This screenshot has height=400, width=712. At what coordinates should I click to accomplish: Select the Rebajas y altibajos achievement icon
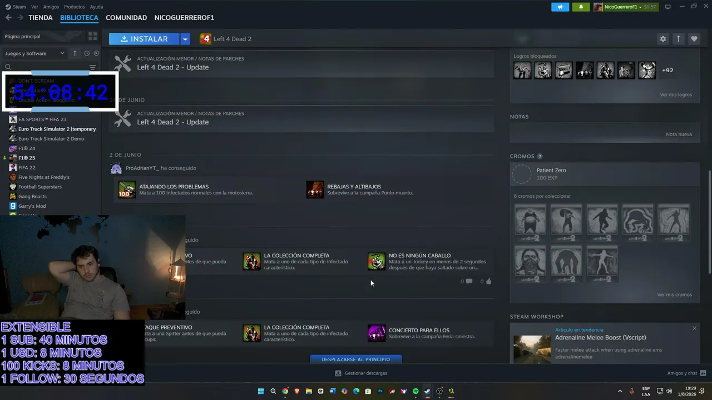pyautogui.click(x=315, y=189)
